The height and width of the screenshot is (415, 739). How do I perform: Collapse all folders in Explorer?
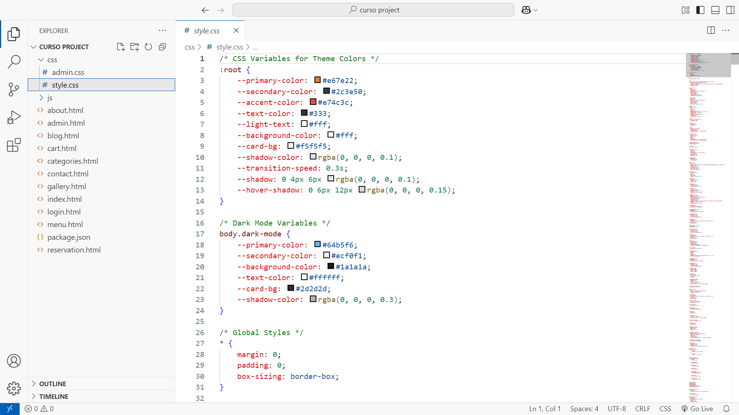pos(162,47)
